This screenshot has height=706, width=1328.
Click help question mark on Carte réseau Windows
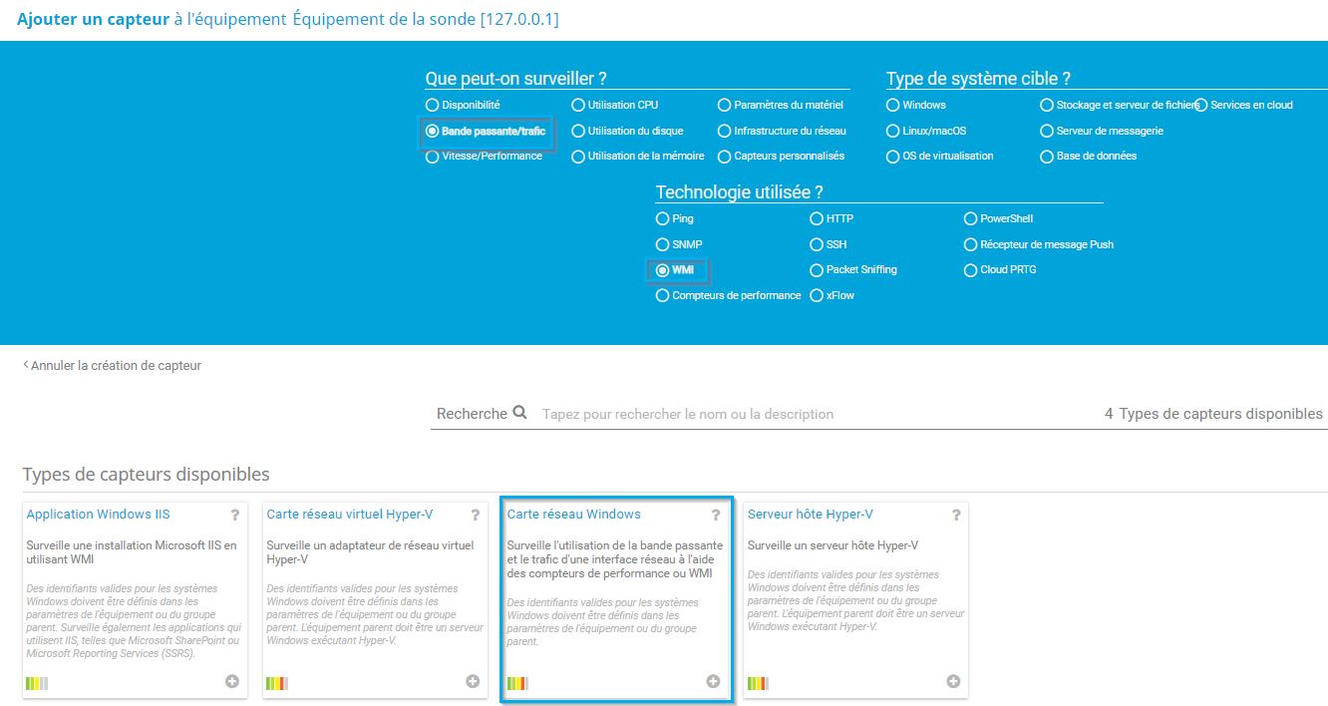pos(715,516)
